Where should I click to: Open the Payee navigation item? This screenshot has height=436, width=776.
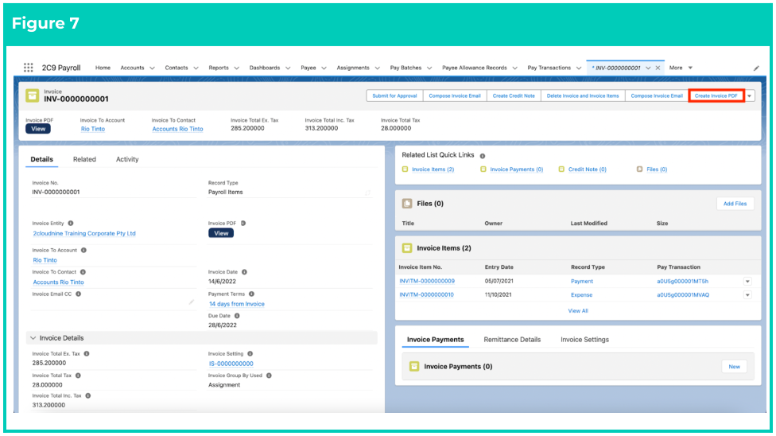(x=308, y=68)
